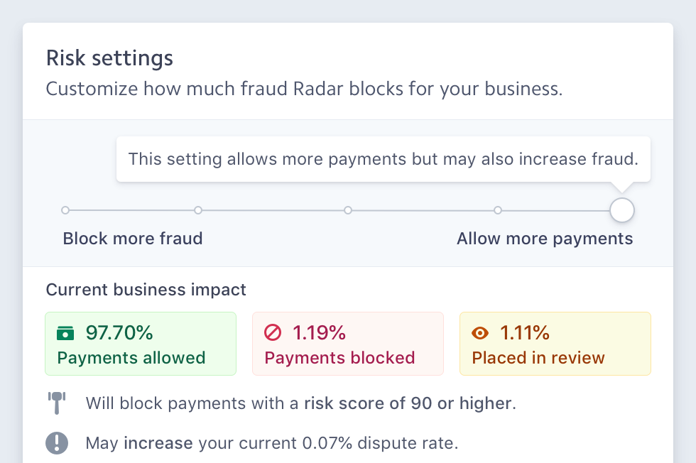Screen dimensions: 696x463
Task: Click the green payments allowed card icon
Action: tap(65, 332)
